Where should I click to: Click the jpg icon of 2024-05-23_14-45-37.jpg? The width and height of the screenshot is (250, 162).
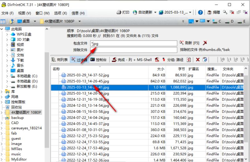(64, 124)
